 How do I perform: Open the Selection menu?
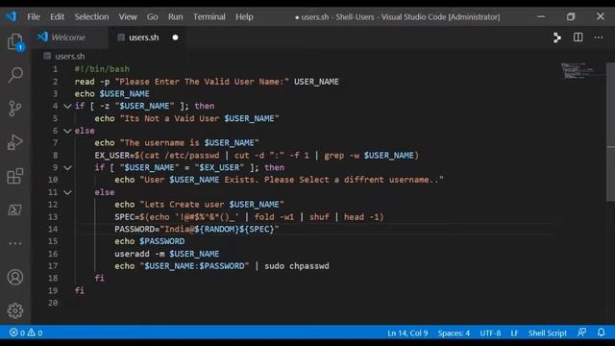pos(92,17)
